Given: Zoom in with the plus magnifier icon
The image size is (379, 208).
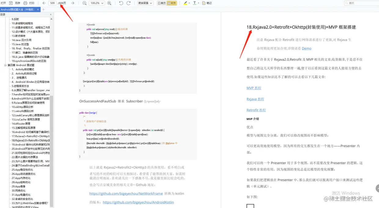Looking at the screenshot, I should pos(109,3).
